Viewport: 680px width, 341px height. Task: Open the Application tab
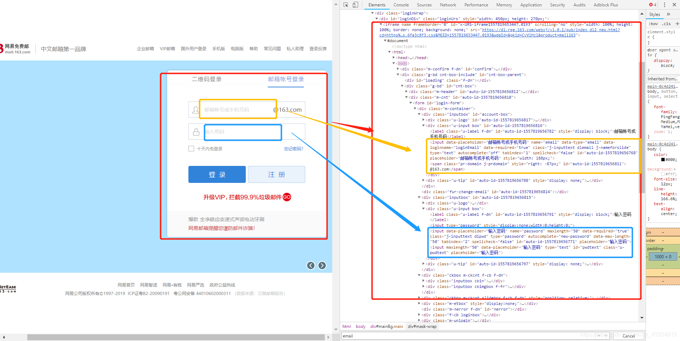tap(531, 5)
